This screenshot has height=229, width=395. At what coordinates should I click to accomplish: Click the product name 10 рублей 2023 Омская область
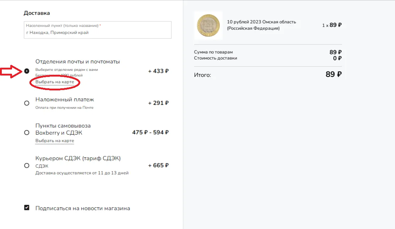pyautogui.click(x=262, y=25)
